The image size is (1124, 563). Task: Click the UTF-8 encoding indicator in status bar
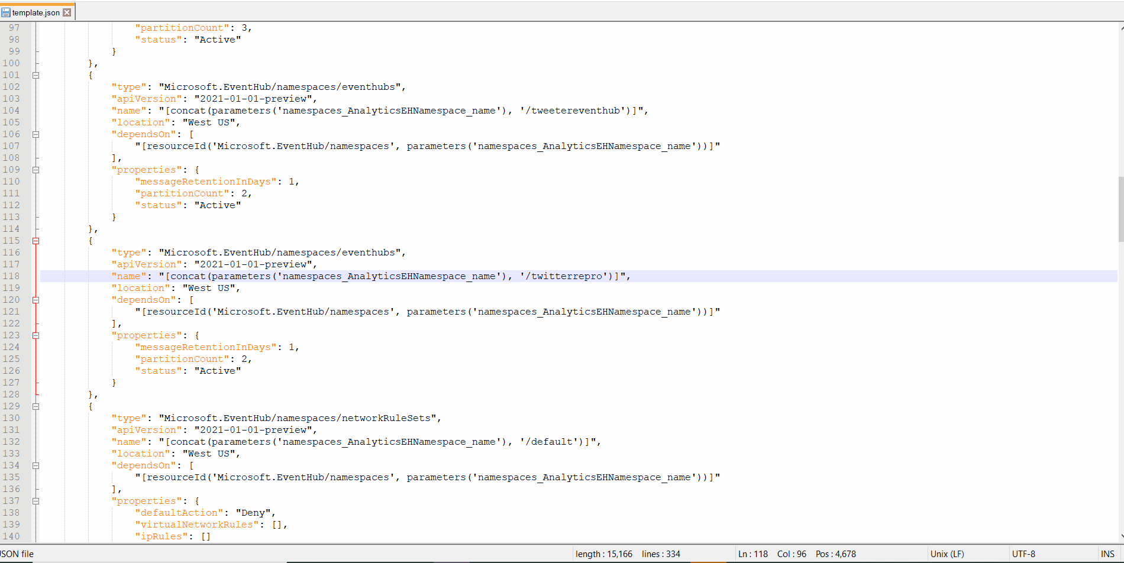tap(1024, 554)
